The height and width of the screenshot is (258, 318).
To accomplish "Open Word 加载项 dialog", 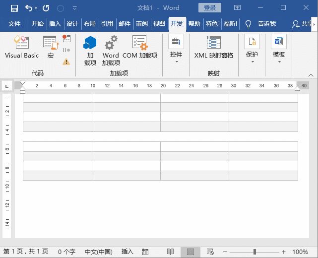I will tap(111, 51).
